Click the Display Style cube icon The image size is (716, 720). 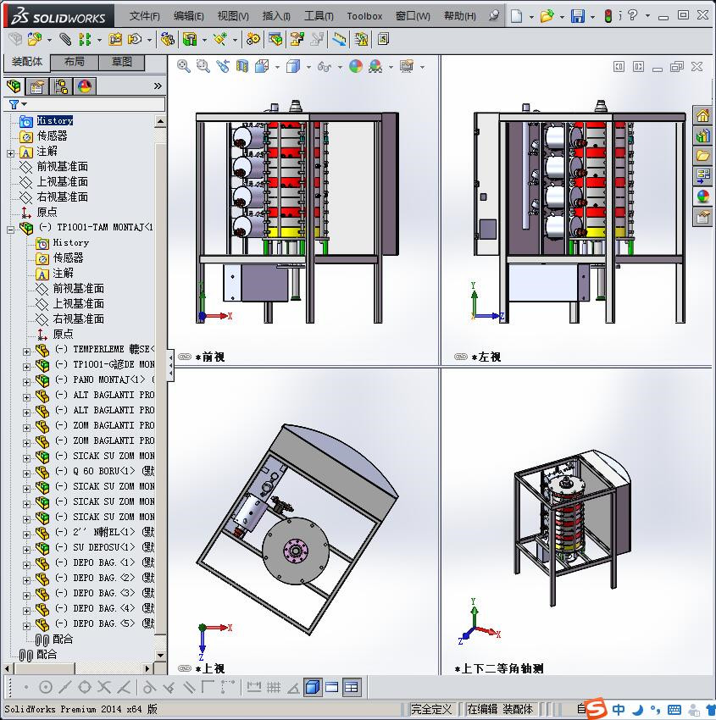[x=293, y=67]
